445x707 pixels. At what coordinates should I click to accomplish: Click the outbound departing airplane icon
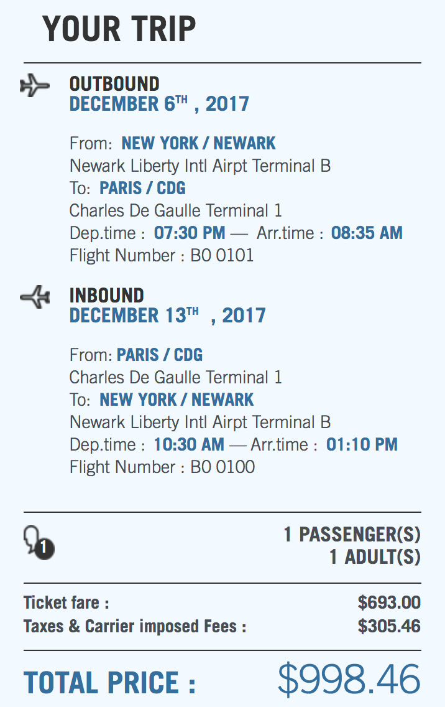coord(34,85)
